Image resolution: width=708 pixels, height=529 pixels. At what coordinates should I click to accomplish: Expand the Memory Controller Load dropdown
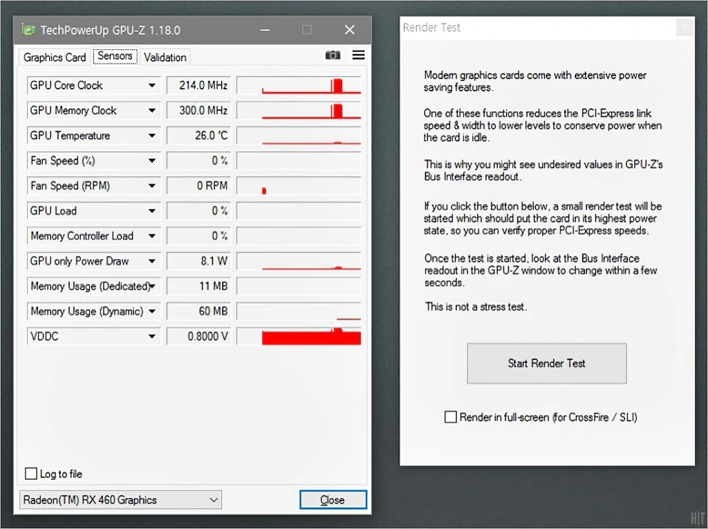tap(152, 236)
